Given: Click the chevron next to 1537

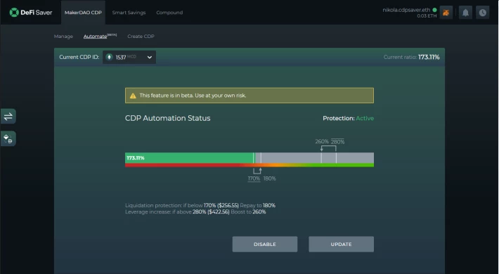Looking at the screenshot, I should 149,58.
